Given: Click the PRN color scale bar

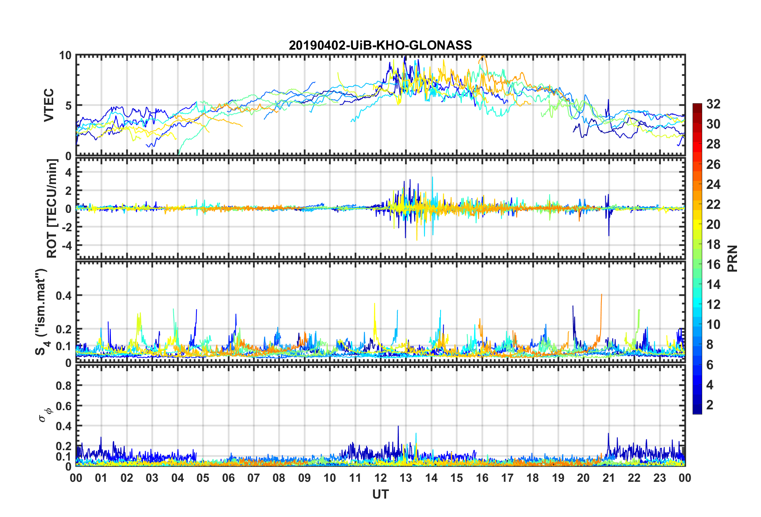Looking at the screenshot, I should click(697, 258).
